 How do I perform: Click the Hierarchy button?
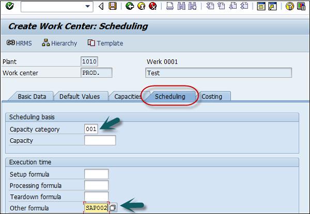tap(59, 43)
